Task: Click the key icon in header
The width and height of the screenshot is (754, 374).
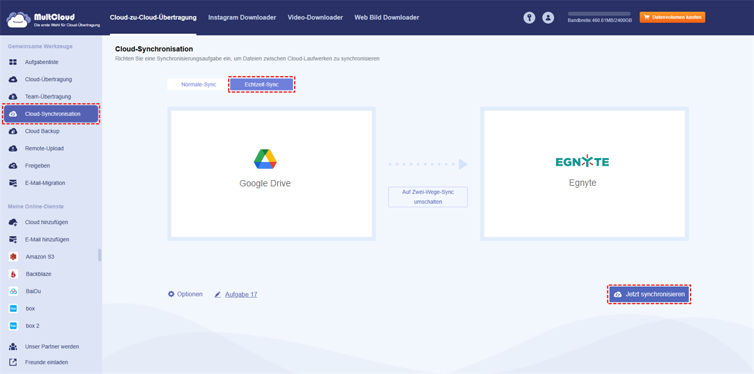Action: [x=529, y=18]
